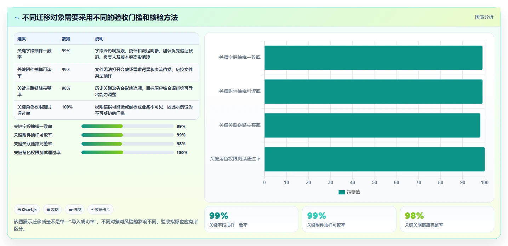Click the 指标值 legend color box
508x246 pixels.
(342, 192)
